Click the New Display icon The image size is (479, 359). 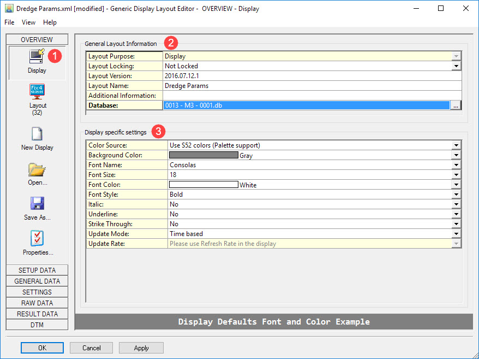pos(37,134)
